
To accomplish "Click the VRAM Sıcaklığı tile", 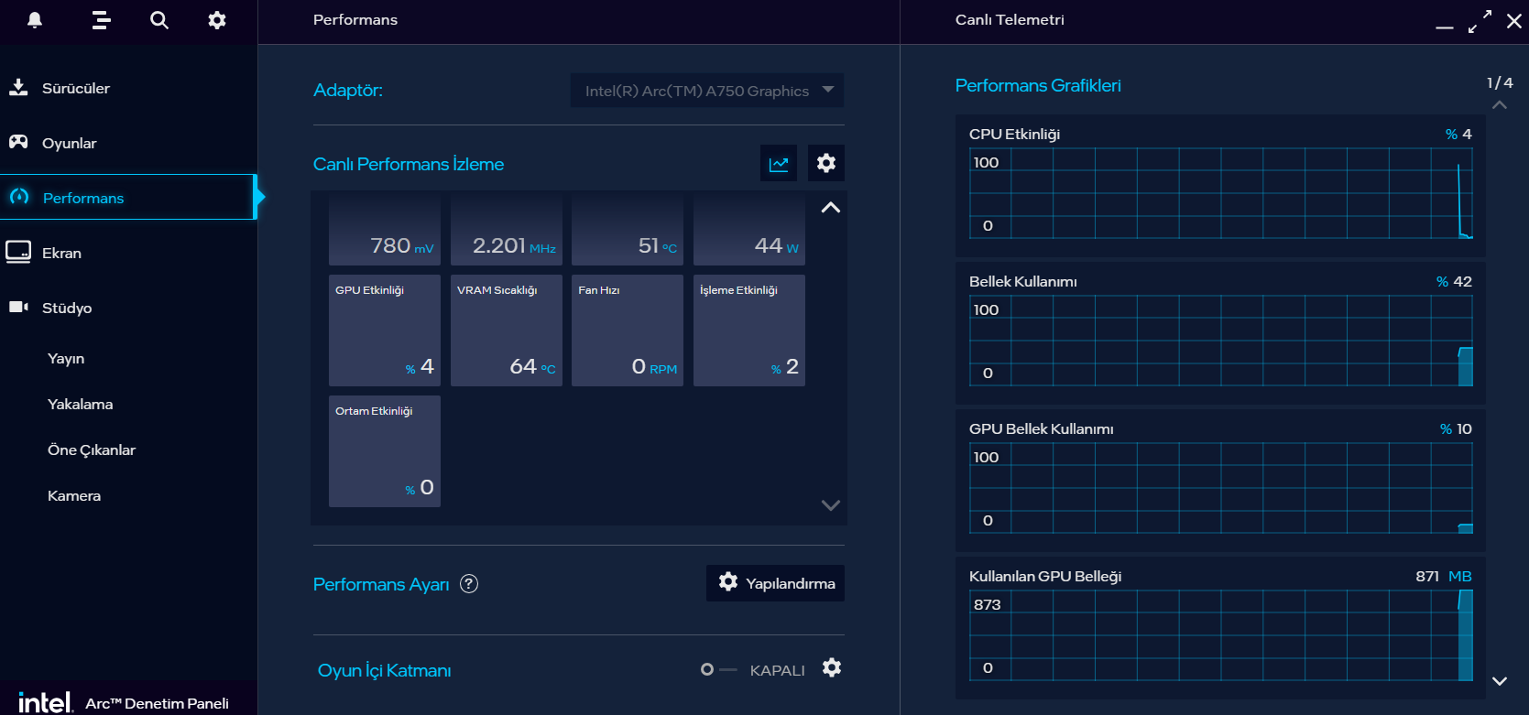I will (507, 330).
